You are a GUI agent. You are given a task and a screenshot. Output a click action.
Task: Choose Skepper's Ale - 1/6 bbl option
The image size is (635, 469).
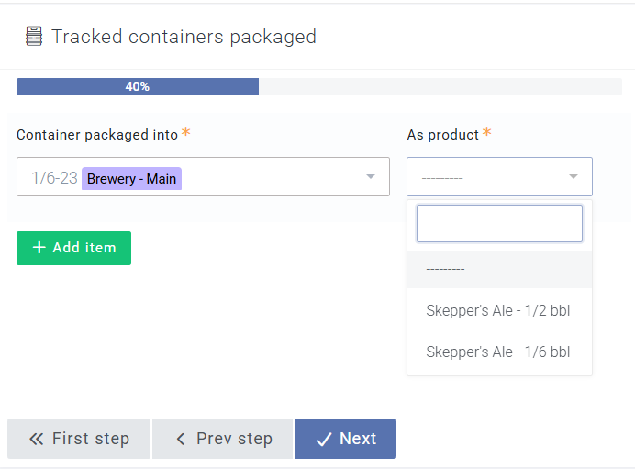[x=499, y=352]
